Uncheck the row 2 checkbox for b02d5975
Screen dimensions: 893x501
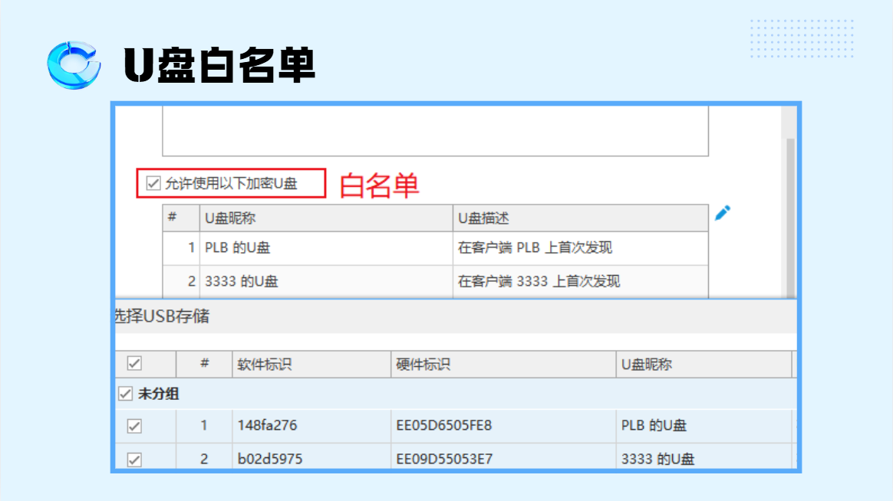tap(134, 460)
